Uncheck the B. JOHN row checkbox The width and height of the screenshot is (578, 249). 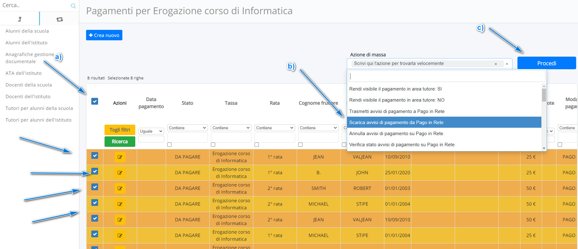click(x=95, y=171)
